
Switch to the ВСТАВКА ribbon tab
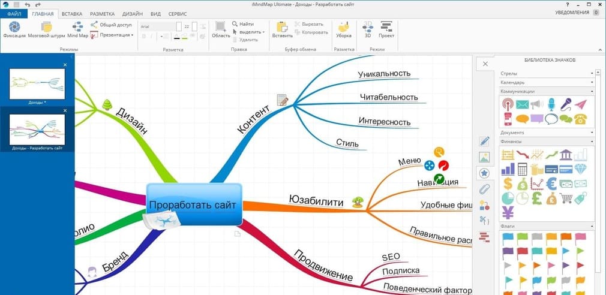(72, 14)
